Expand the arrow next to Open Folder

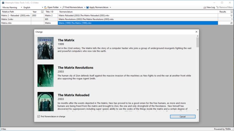point(61,7)
